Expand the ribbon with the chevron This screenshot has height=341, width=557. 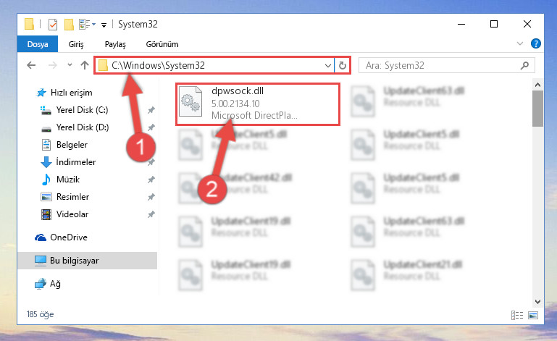(520, 43)
